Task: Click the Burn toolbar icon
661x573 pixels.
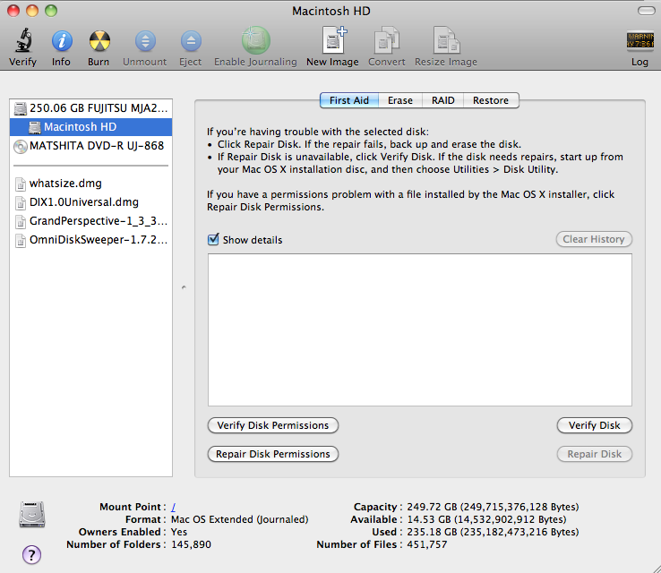Action: [x=99, y=41]
